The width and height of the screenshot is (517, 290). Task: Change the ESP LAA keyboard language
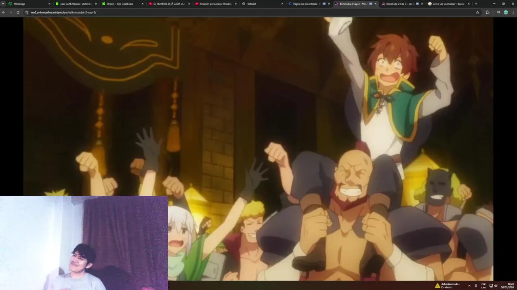tap(483, 286)
